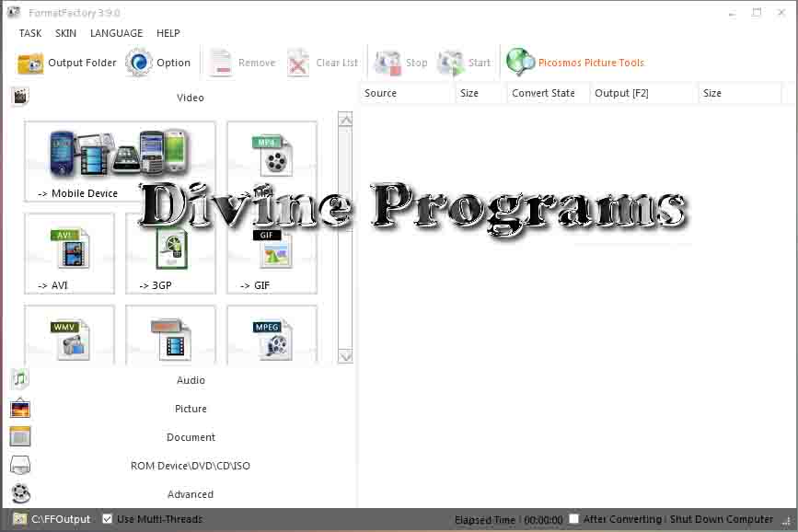Open the HELP menu
Image resolution: width=798 pixels, height=532 pixels.
click(168, 33)
